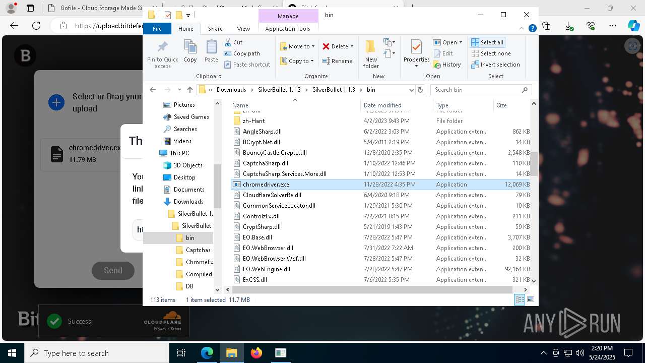The height and width of the screenshot is (363, 645).
Task: Switch to large icons view layout
Action: tap(530, 300)
